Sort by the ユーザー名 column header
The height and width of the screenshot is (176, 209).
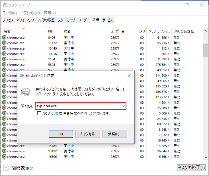121,31
